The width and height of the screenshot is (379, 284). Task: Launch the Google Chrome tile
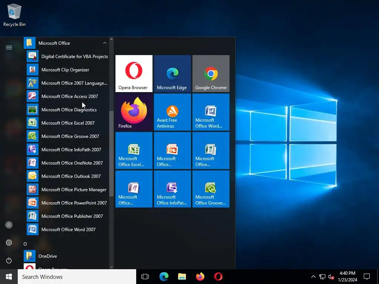pos(211,74)
